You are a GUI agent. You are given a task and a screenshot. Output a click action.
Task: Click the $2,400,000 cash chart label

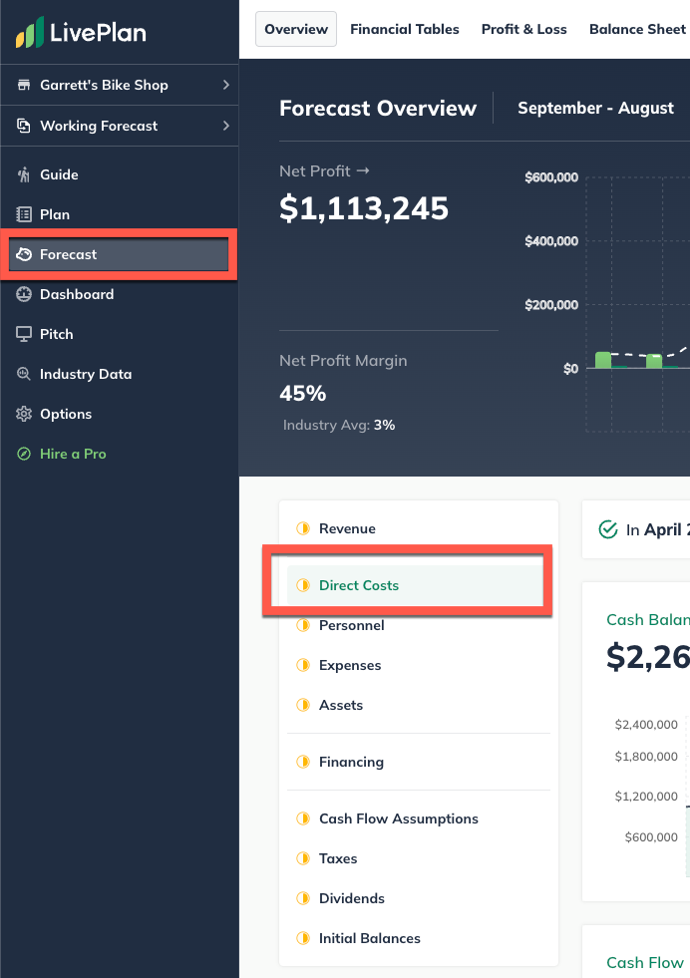(x=646, y=724)
